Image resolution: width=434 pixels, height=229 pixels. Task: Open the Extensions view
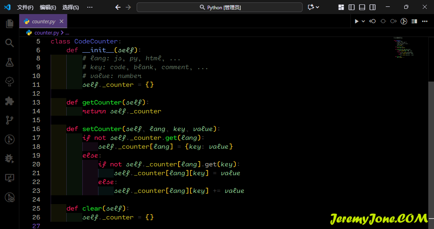point(10,101)
